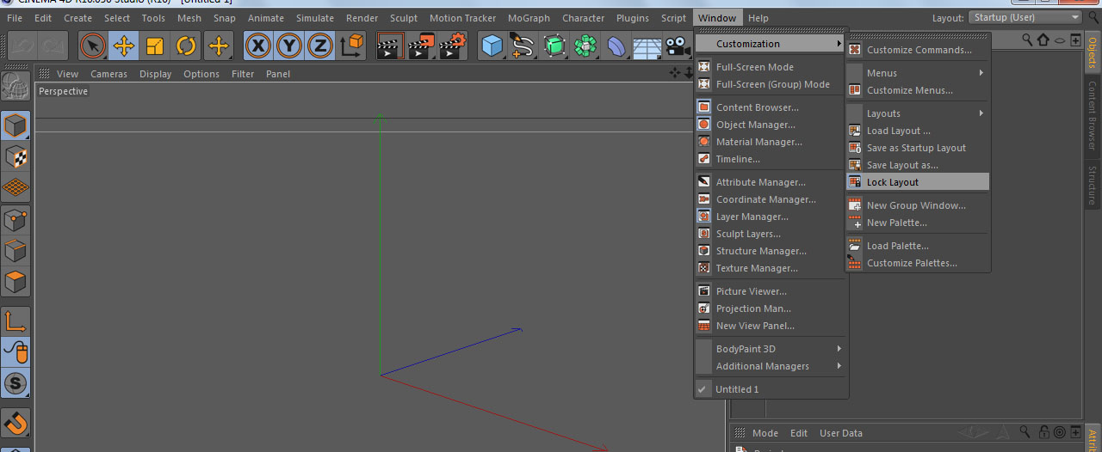Screen dimensions: 1102x452
Task: Open the Structure side tab
Action: 1093,185
